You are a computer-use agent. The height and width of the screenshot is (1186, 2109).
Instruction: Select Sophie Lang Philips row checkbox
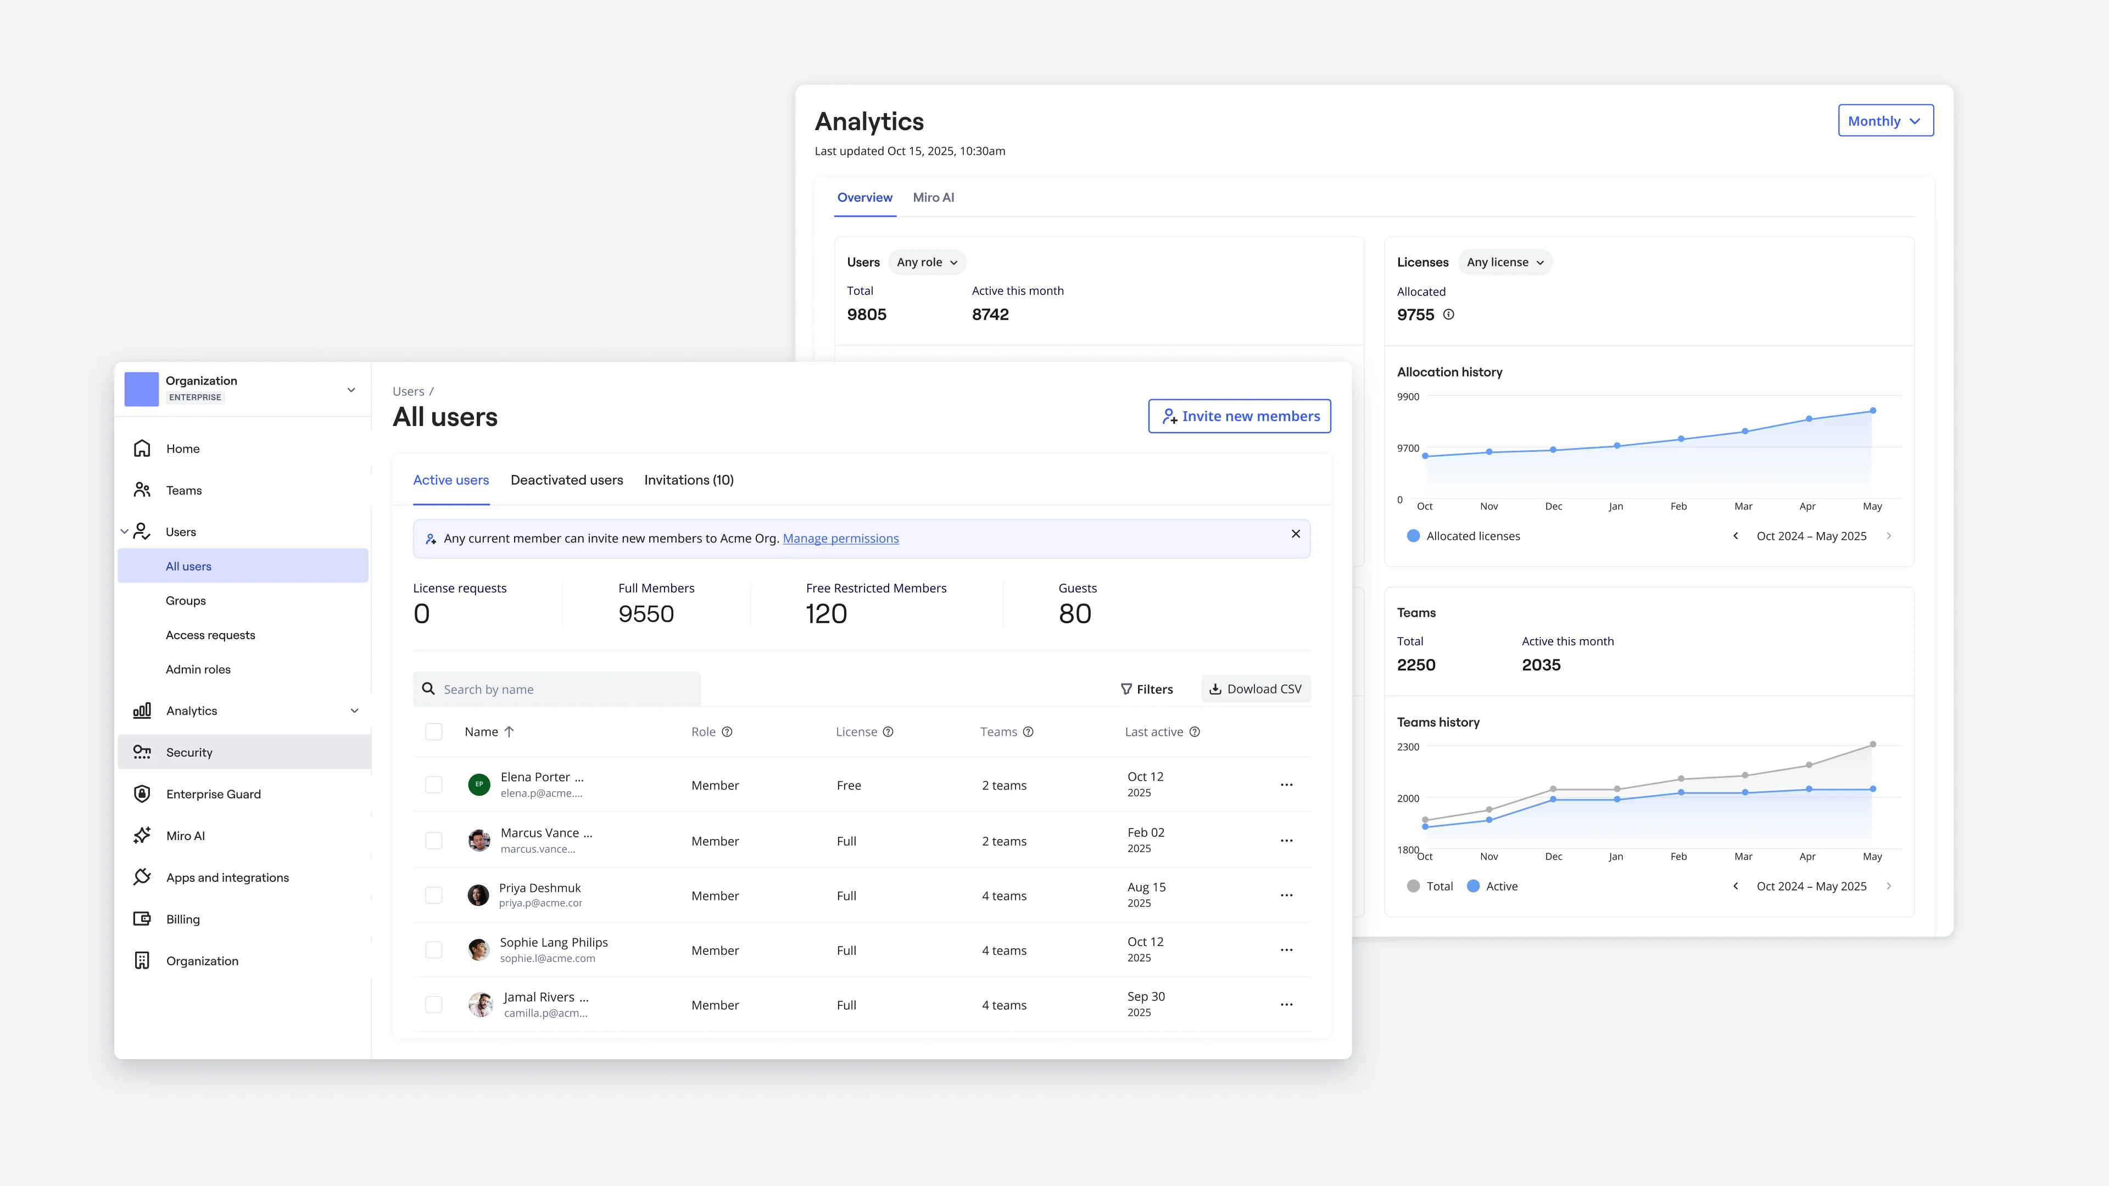(434, 950)
